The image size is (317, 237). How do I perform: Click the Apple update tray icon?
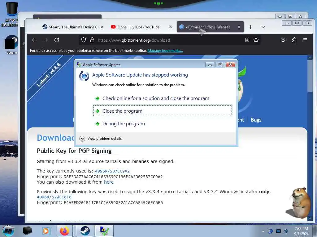point(286,231)
